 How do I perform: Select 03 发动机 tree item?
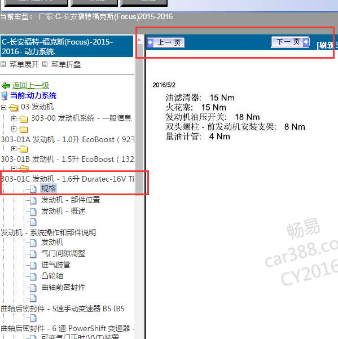pos(37,107)
